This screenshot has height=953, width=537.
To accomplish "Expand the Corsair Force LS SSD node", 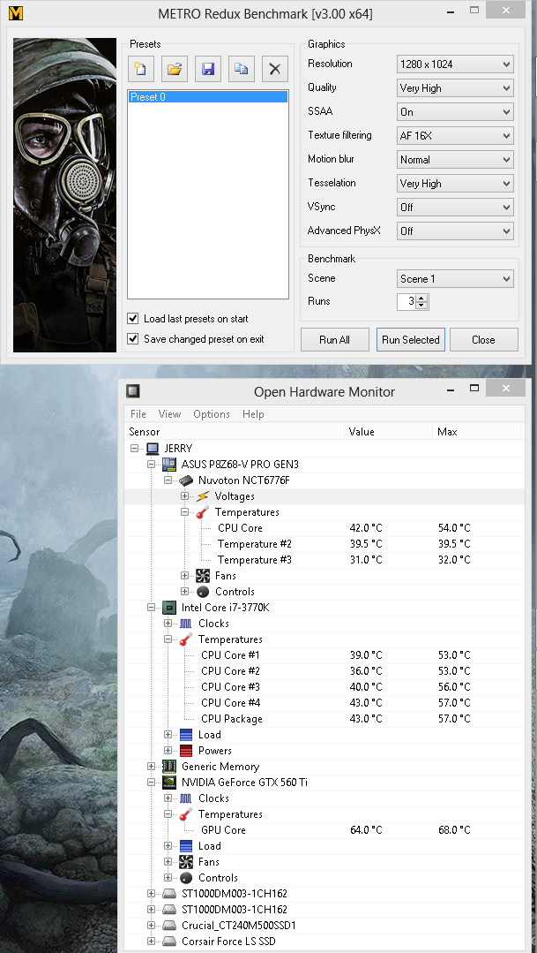I will coord(151,941).
